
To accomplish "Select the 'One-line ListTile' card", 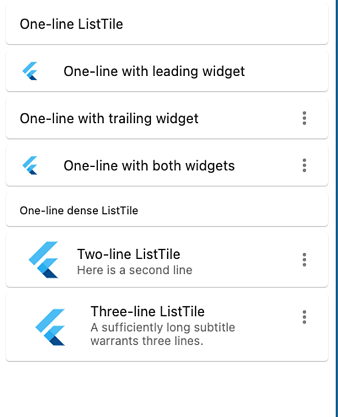I will pos(167,24).
